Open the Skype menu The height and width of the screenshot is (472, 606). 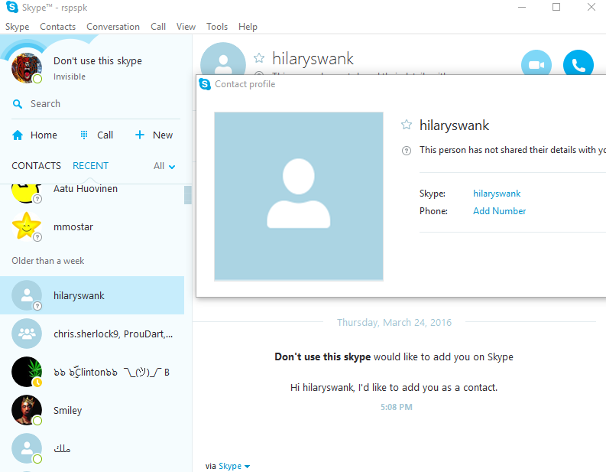click(17, 27)
